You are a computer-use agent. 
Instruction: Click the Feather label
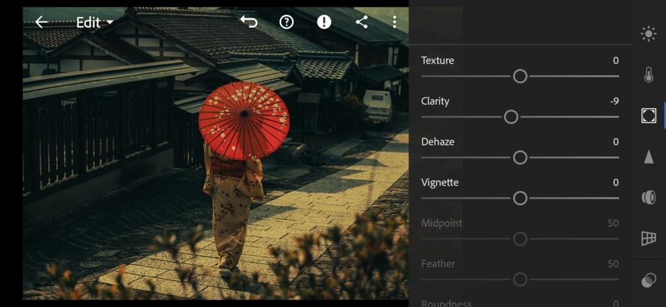pos(438,264)
